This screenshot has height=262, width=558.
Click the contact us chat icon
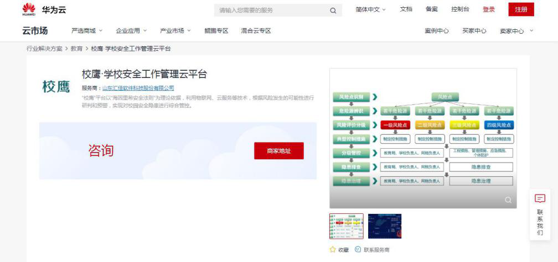540,199
